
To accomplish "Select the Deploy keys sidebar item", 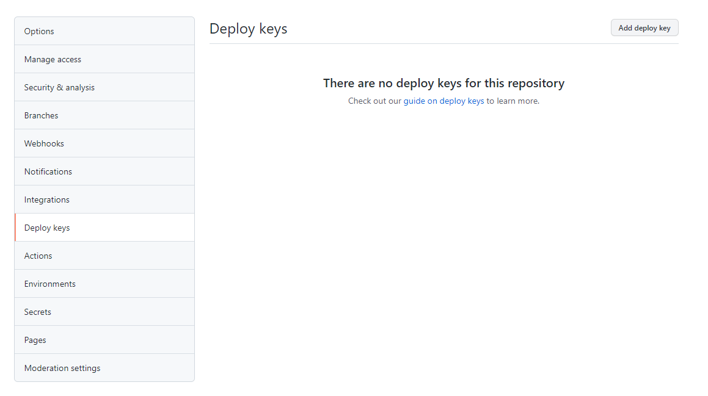I will click(x=47, y=228).
